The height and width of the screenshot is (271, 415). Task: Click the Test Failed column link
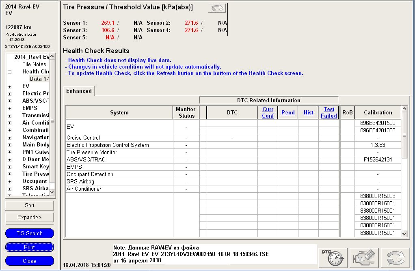pyautogui.click(x=329, y=112)
